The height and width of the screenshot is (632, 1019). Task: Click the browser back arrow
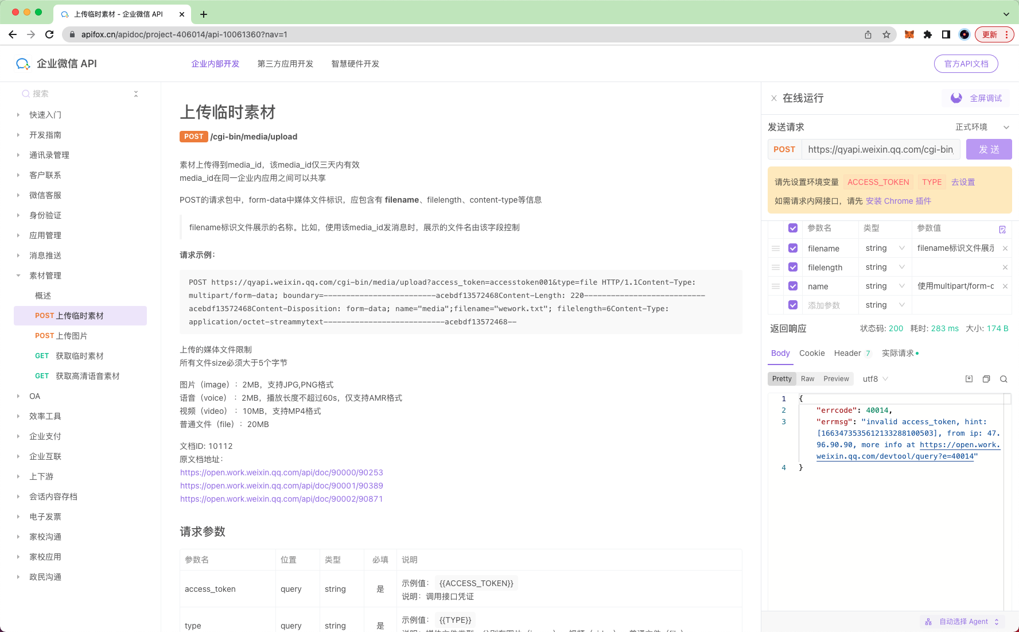[x=13, y=34]
